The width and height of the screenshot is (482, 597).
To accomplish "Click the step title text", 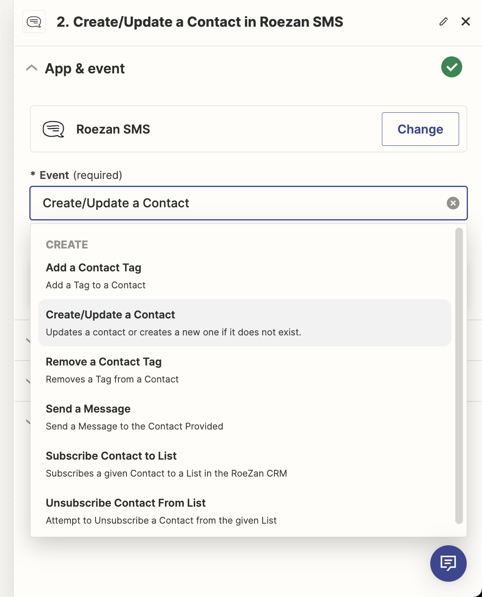I will click(x=200, y=22).
